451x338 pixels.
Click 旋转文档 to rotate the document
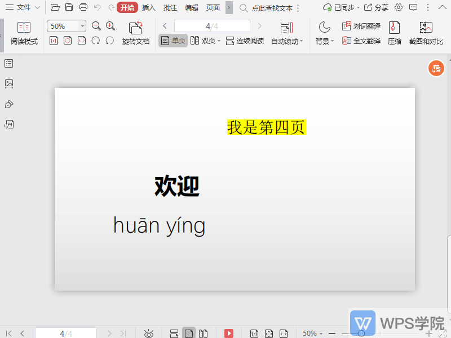point(136,33)
